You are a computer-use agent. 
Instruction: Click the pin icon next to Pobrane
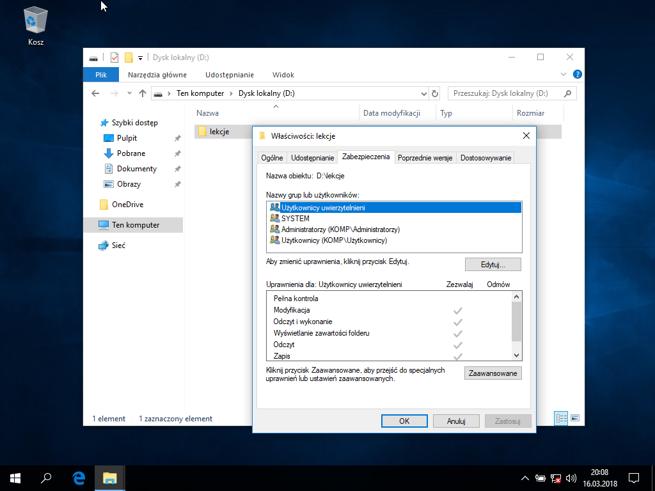tap(178, 153)
